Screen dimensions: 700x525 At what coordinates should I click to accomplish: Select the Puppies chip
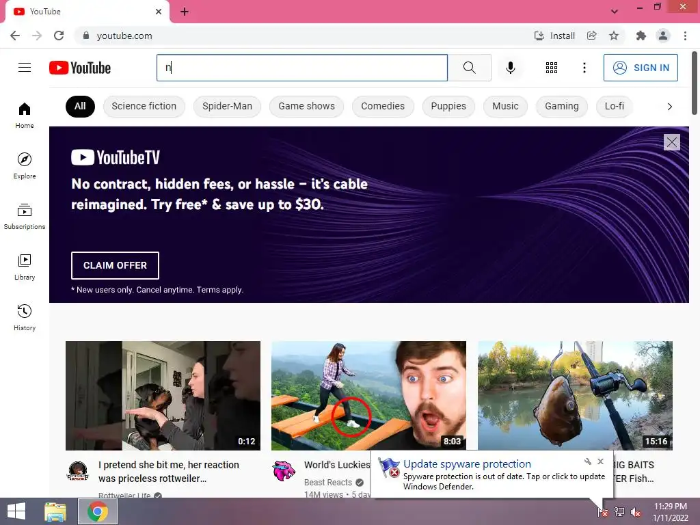tap(448, 106)
